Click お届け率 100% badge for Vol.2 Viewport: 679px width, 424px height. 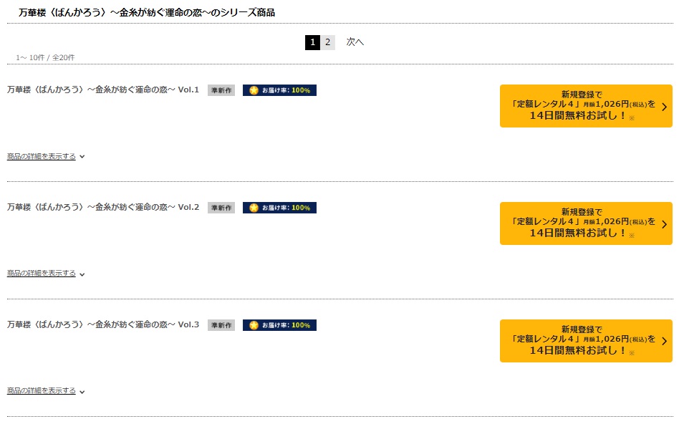pos(280,208)
